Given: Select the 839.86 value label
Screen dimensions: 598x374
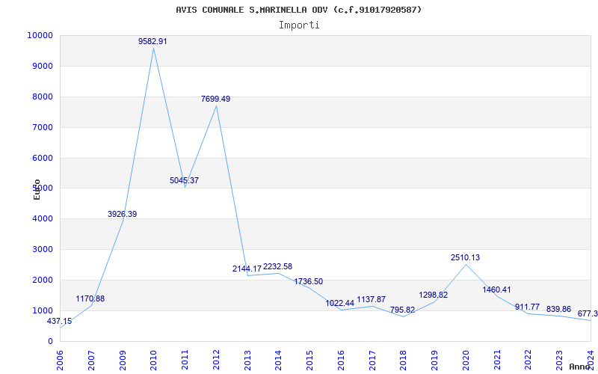Looking at the screenshot, I should 558,309.
